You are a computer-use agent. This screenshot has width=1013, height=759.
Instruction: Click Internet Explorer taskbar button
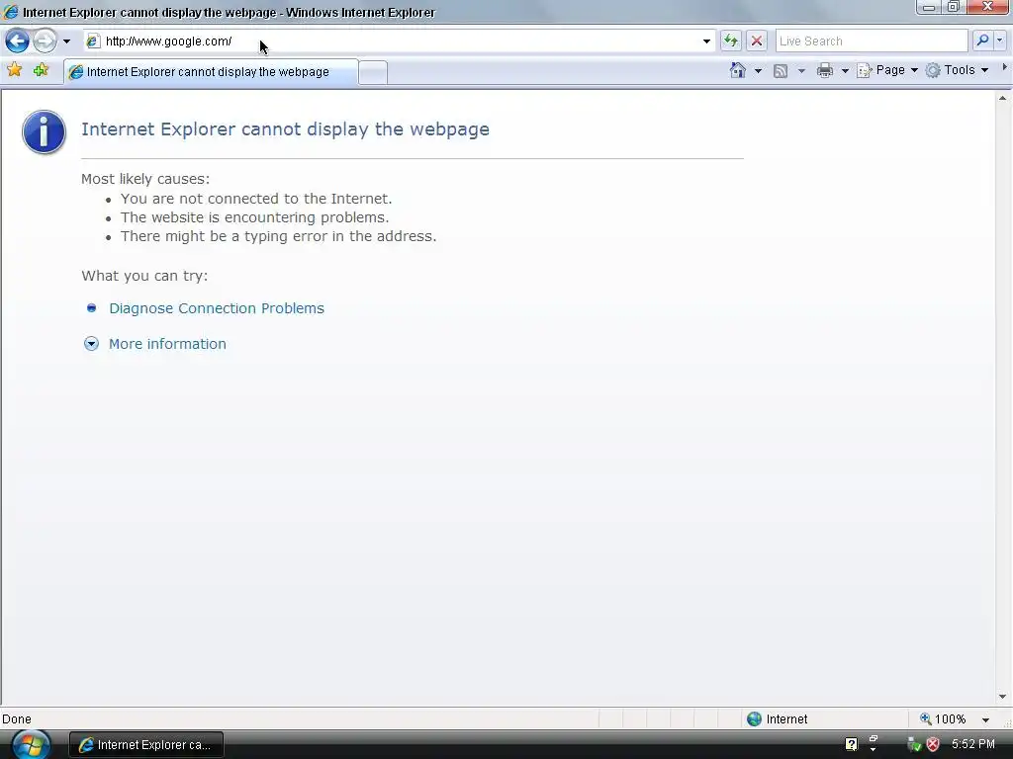146,745
